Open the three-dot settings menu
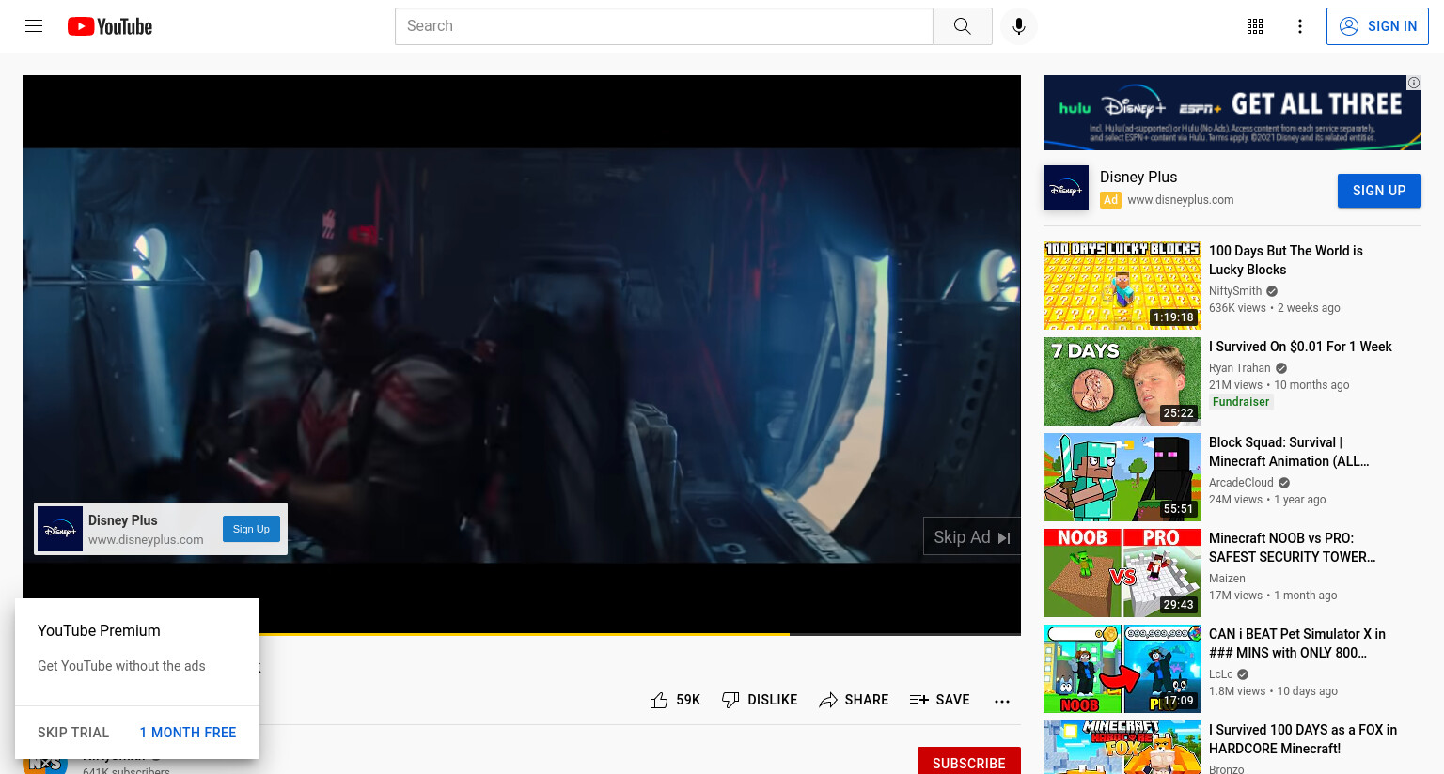1444x774 pixels. tap(1300, 26)
